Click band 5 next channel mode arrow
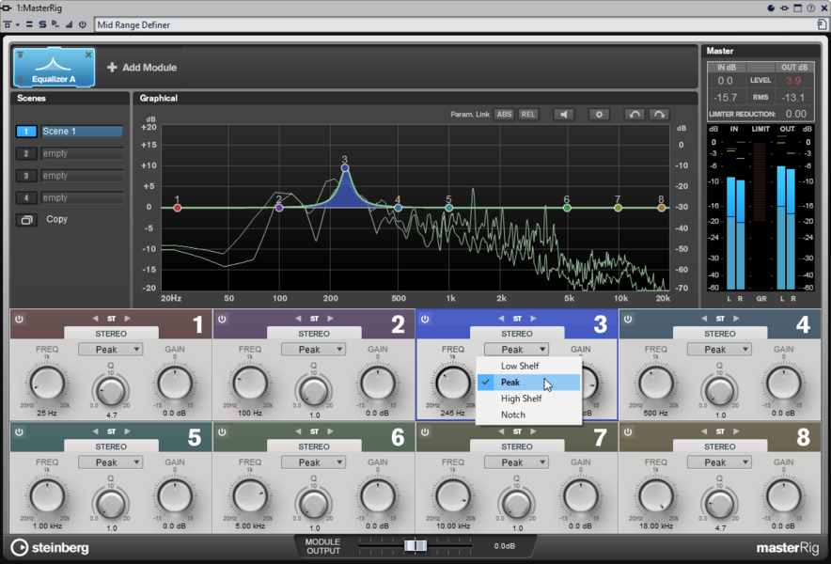Viewport: 831px width, 564px height. [127, 431]
